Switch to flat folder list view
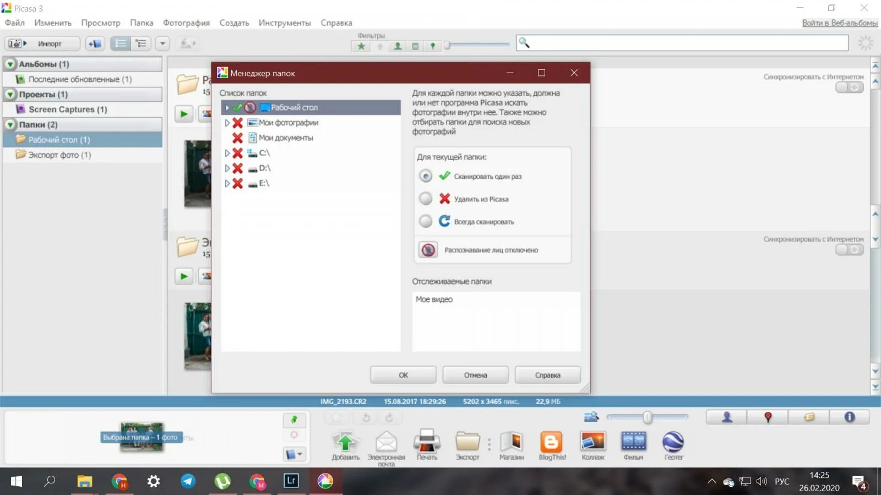 [x=121, y=43]
